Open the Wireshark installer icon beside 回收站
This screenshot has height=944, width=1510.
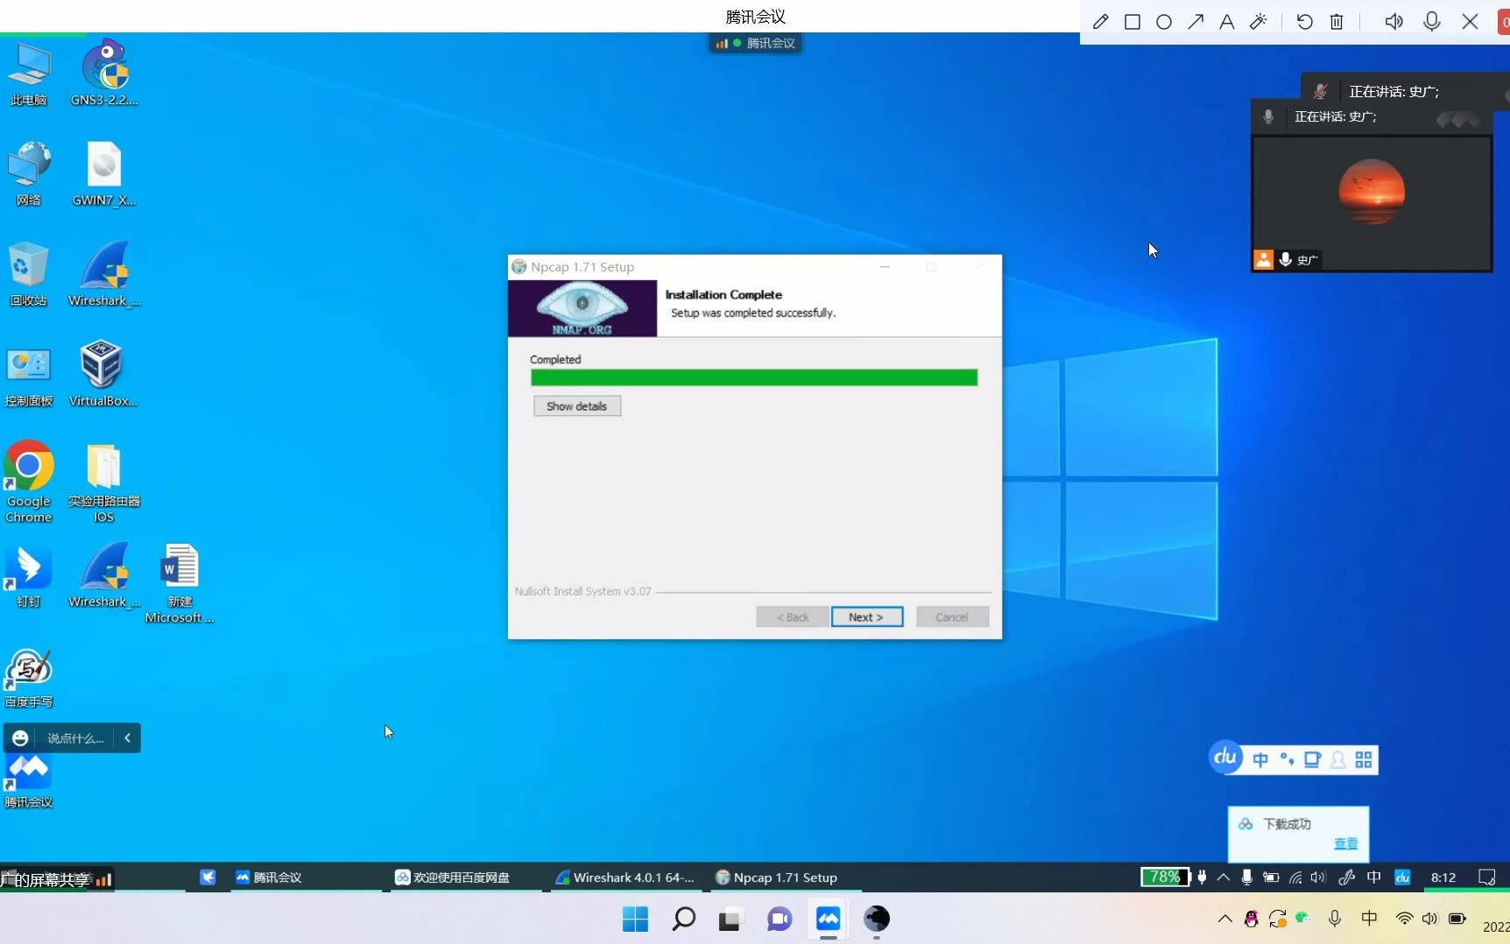click(104, 273)
